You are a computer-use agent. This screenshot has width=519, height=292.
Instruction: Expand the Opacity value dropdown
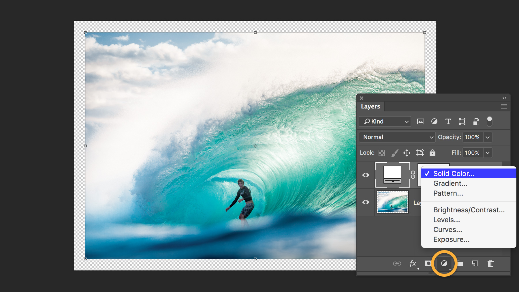[488, 137]
